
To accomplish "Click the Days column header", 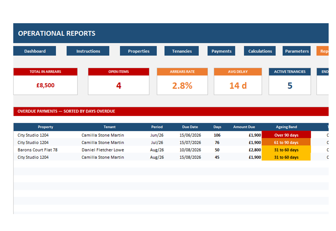I will (217, 127).
